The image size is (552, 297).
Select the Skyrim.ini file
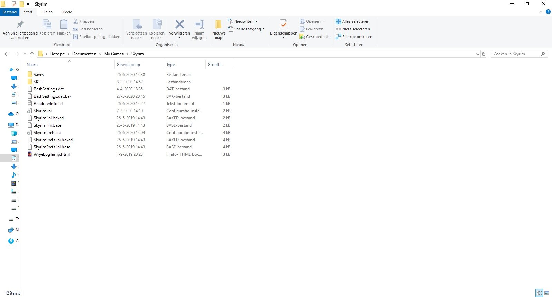tap(42, 111)
